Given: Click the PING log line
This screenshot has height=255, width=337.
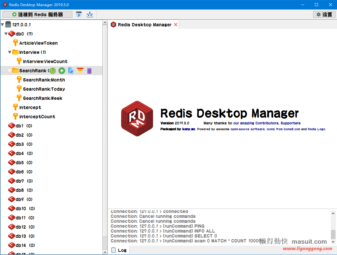Looking at the screenshot, I should 158,226.
